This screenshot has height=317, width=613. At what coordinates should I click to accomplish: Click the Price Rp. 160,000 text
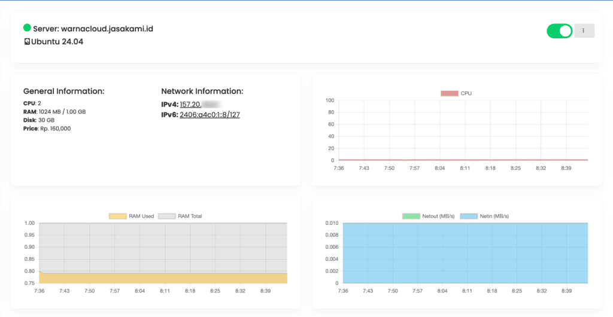click(47, 129)
